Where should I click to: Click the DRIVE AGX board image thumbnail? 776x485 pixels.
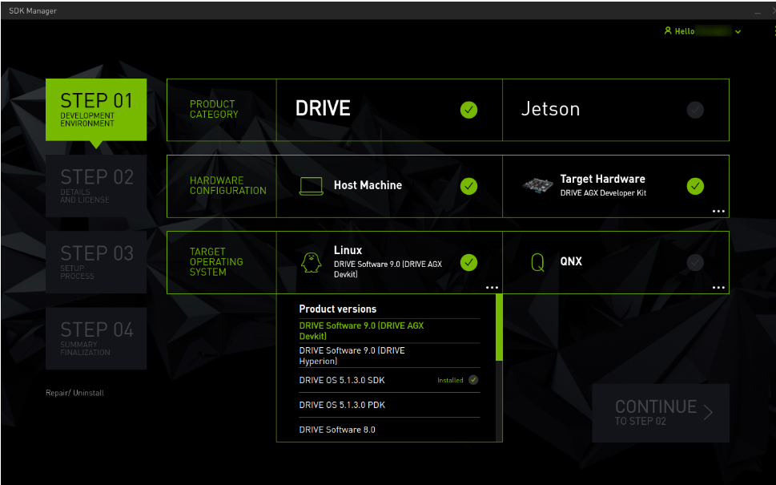point(538,184)
